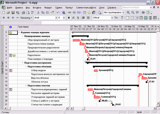Open the Формат menu
This screenshot has width=160, height=114.
(x=48, y=8)
